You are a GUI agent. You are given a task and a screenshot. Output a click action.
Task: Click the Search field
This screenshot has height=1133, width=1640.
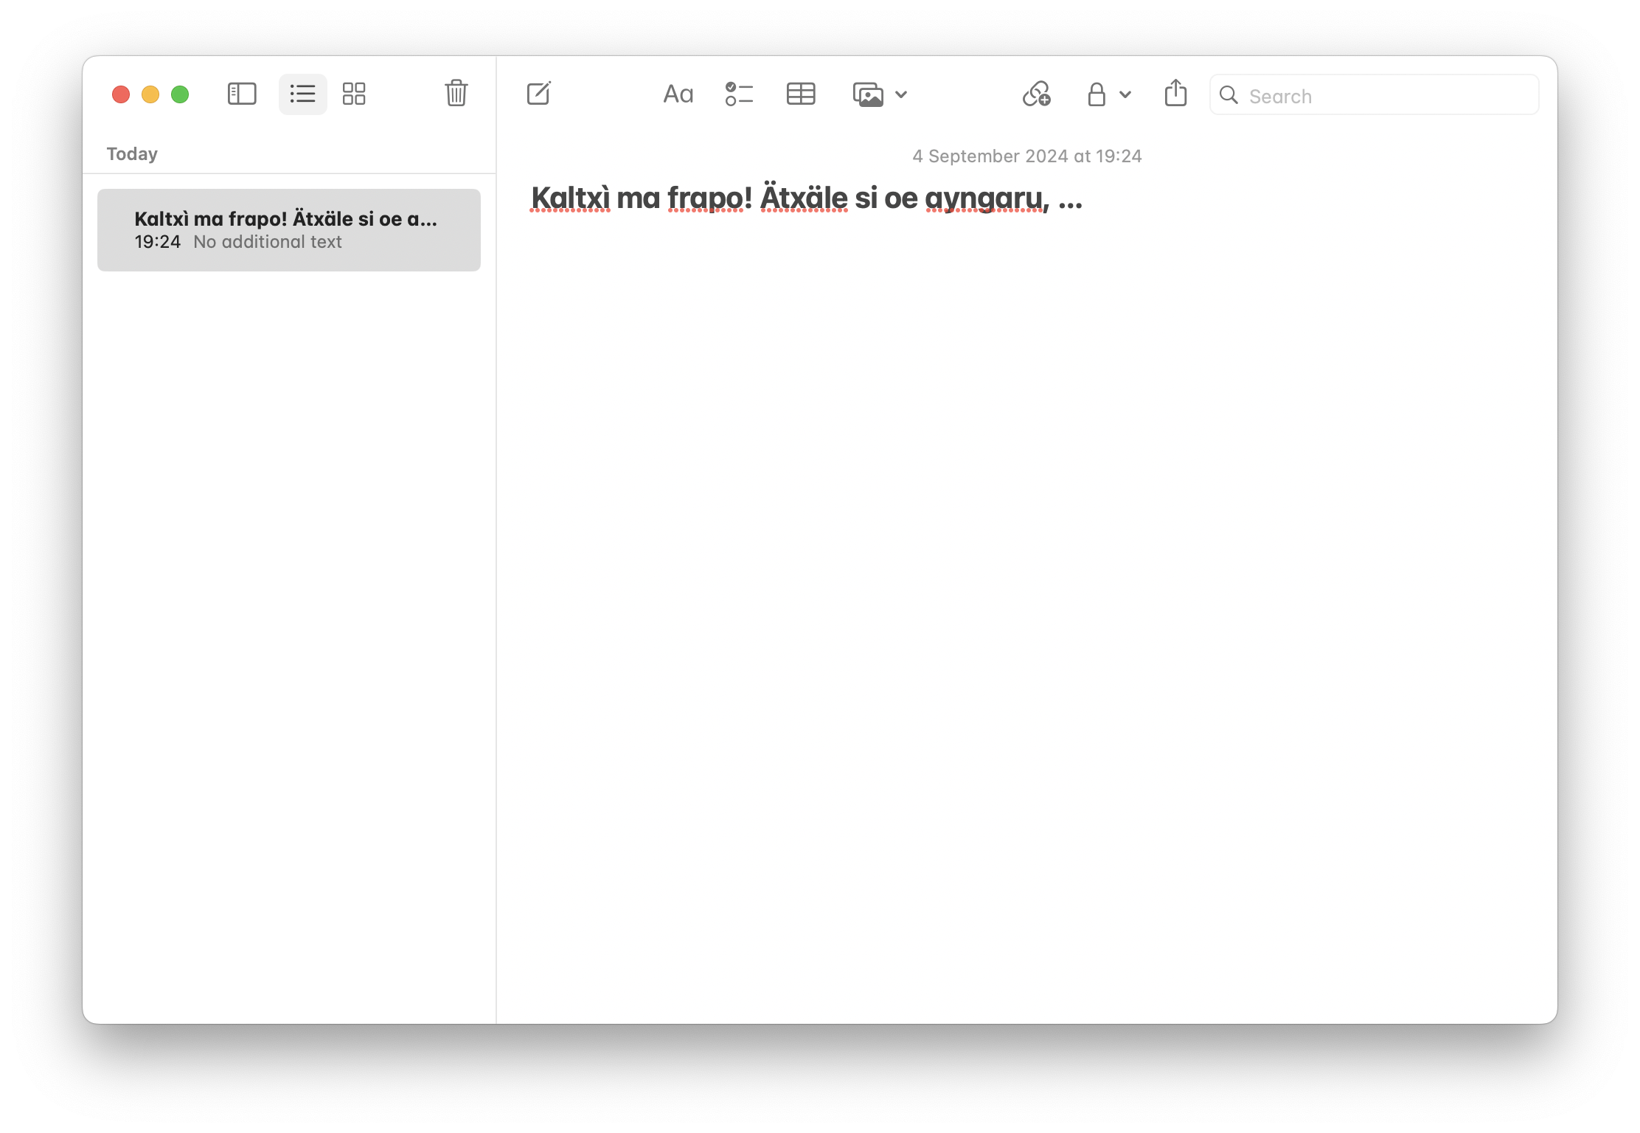coord(1386,96)
